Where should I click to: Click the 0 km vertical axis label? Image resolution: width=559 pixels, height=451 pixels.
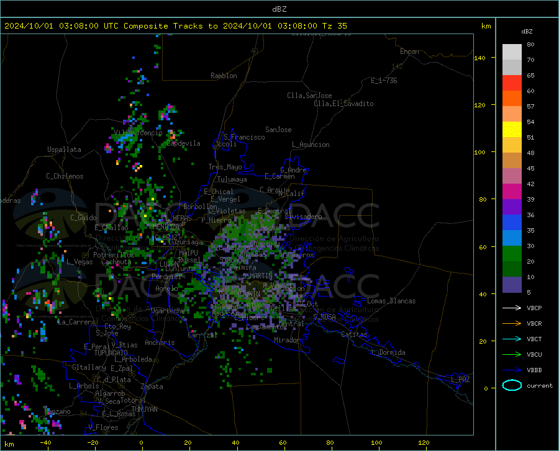486,388
